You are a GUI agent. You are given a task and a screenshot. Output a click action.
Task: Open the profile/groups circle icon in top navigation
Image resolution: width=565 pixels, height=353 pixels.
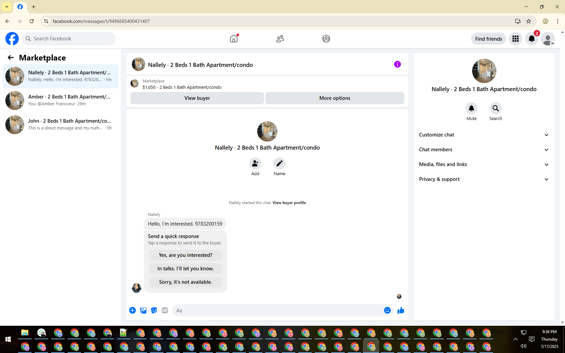point(326,39)
